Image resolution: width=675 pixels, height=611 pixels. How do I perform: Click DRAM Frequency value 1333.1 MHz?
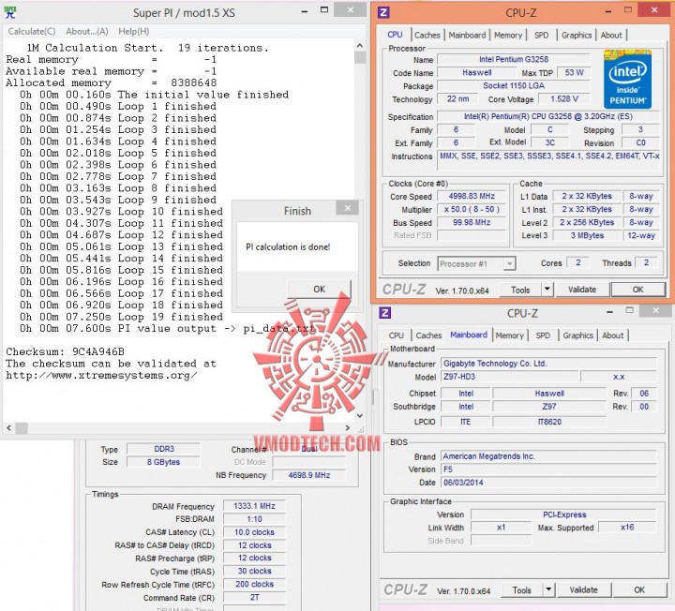(x=254, y=506)
